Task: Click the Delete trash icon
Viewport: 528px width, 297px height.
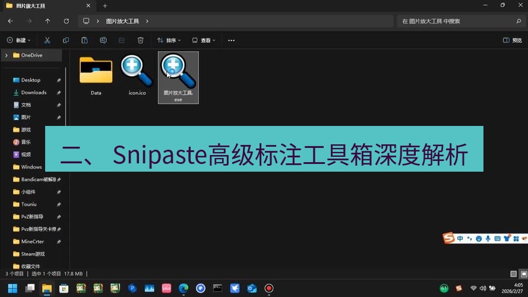Action: pyautogui.click(x=140, y=40)
